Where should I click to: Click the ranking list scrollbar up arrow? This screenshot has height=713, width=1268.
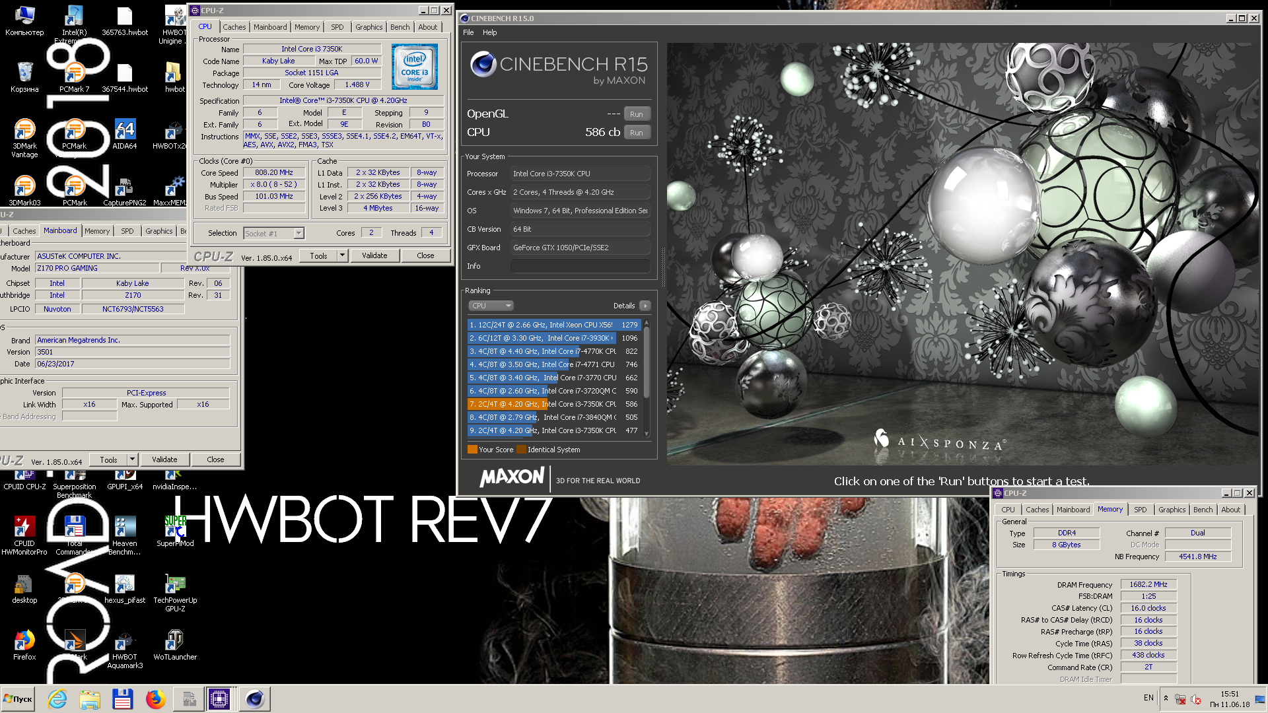647,322
